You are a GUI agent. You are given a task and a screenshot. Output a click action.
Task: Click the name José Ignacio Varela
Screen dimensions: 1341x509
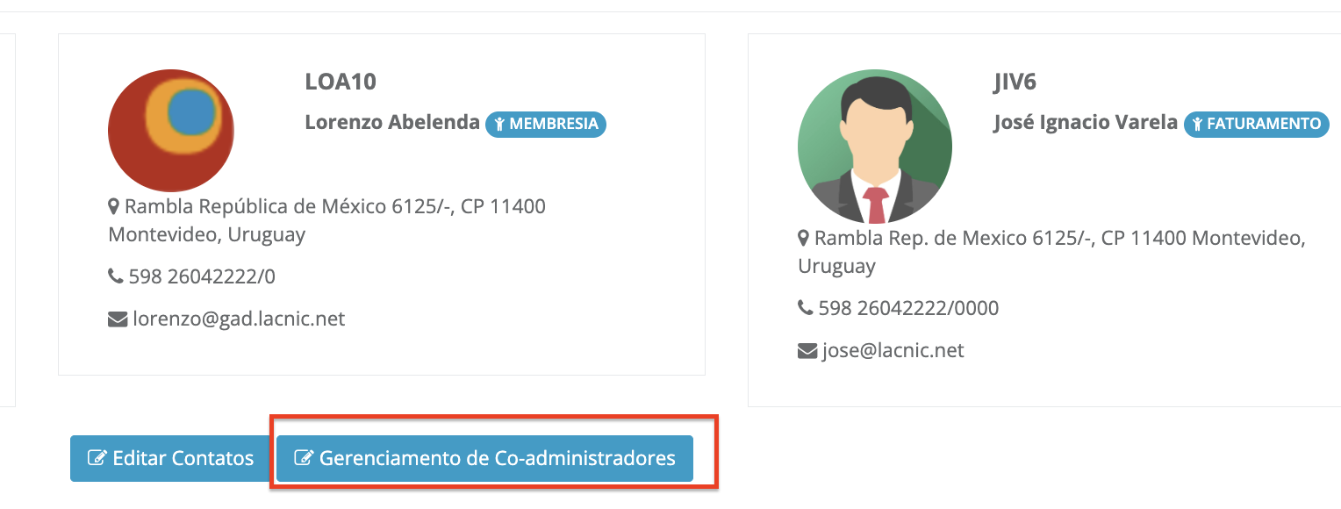1085,123
